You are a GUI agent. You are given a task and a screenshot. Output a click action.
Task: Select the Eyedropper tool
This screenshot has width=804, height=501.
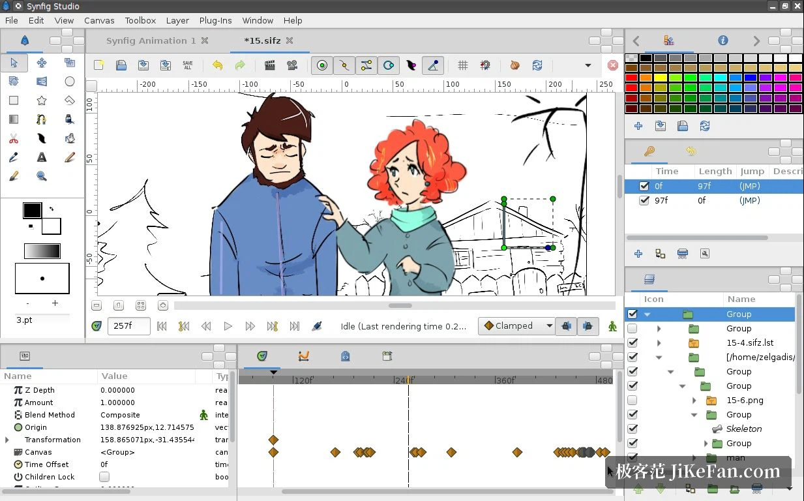(14, 157)
